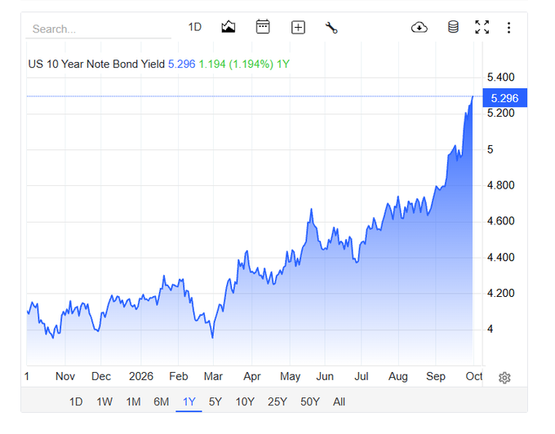Image resolution: width=555 pixels, height=434 pixels.
Task: Click the Search input field
Action: pos(99,29)
